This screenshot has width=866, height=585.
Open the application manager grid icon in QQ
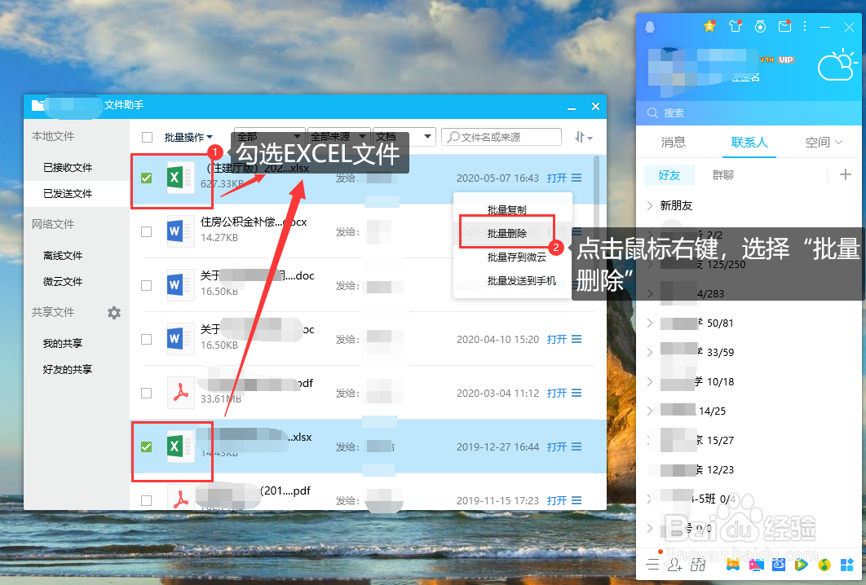coord(847,565)
